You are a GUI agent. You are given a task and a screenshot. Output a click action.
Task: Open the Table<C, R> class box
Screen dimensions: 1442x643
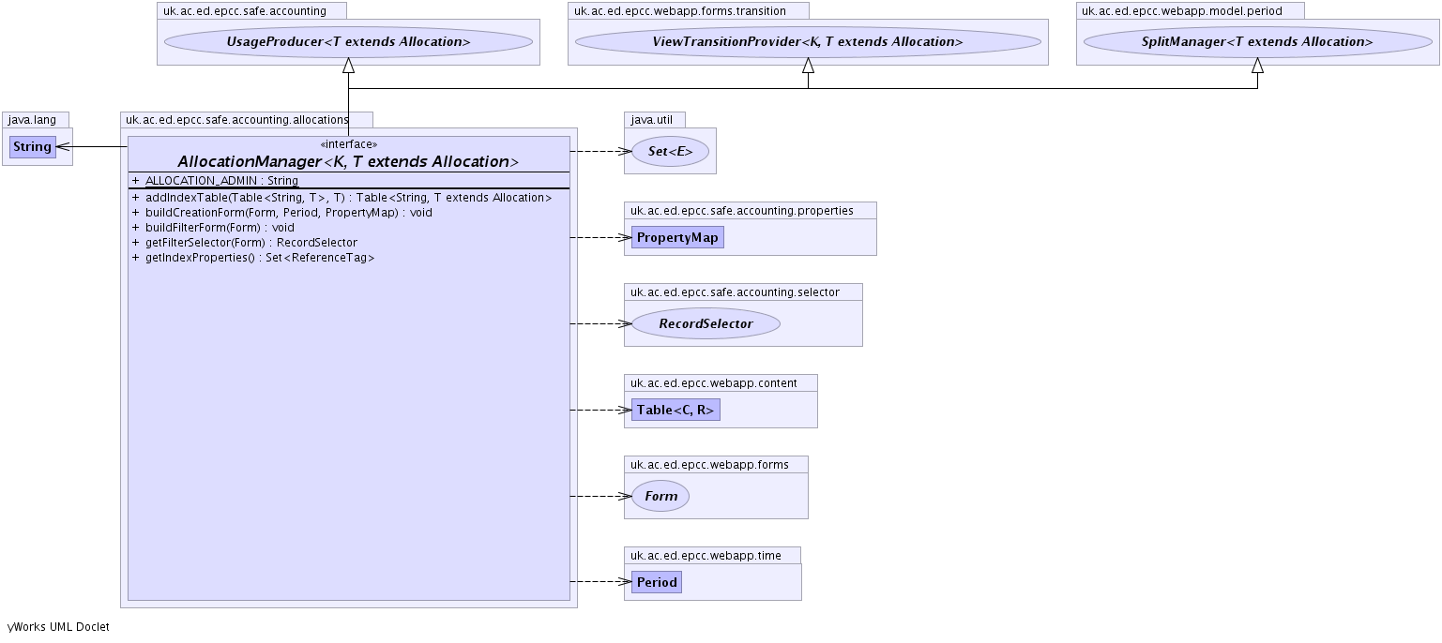(675, 411)
